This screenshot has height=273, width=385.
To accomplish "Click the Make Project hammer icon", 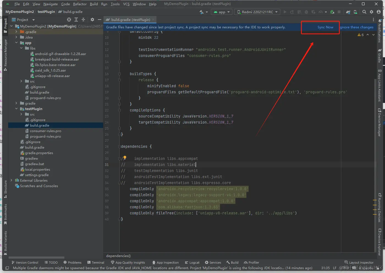I will tap(202, 12).
